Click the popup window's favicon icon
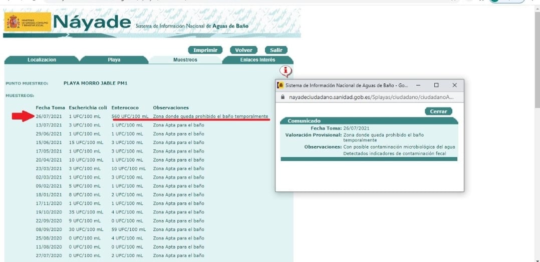 pyautogui.click(x=281, y=85)
